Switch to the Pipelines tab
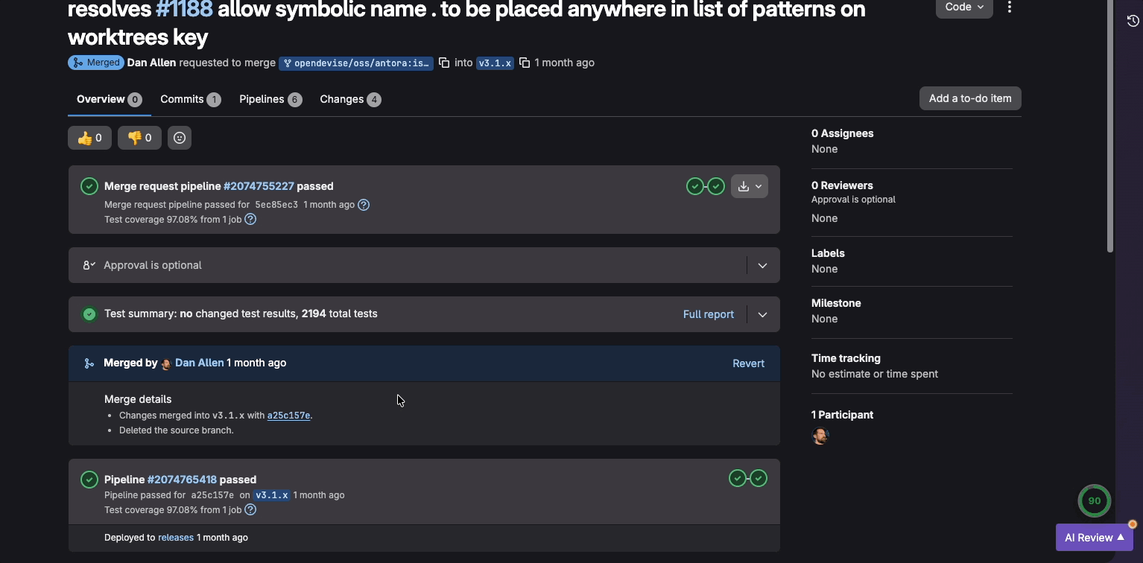 (x=262, y=98)
